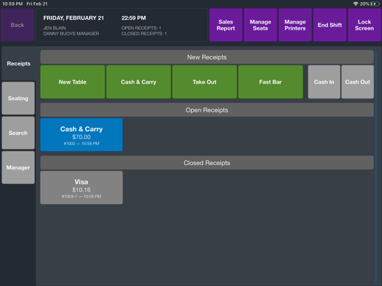This screenshot has height=286, width=382.
Task: Switch to the Seating tab
Action: (18, 98)
